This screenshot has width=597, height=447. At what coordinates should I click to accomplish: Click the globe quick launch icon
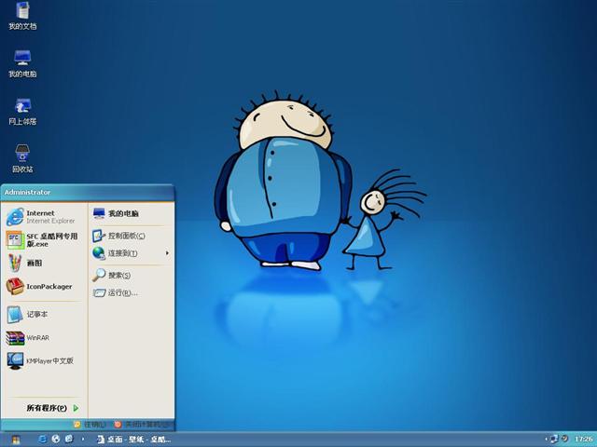coord(56,439)
